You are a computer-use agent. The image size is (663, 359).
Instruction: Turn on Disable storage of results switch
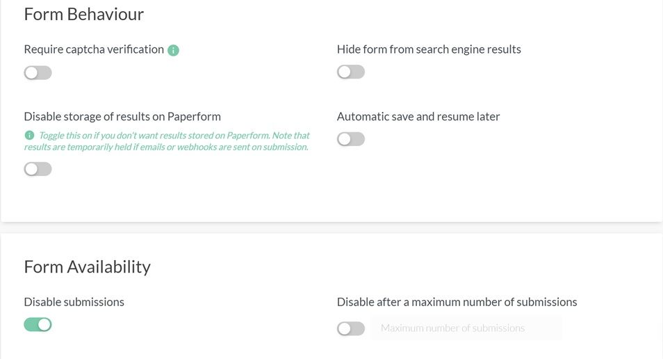click(x=38, y=168)
